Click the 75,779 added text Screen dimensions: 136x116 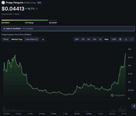(28, 29)
